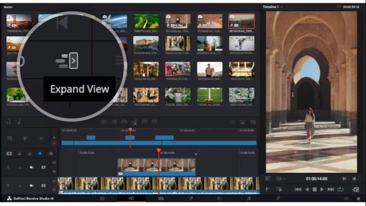
Task: Select the football field thumbnail
Action: click(x=209, y=95)
